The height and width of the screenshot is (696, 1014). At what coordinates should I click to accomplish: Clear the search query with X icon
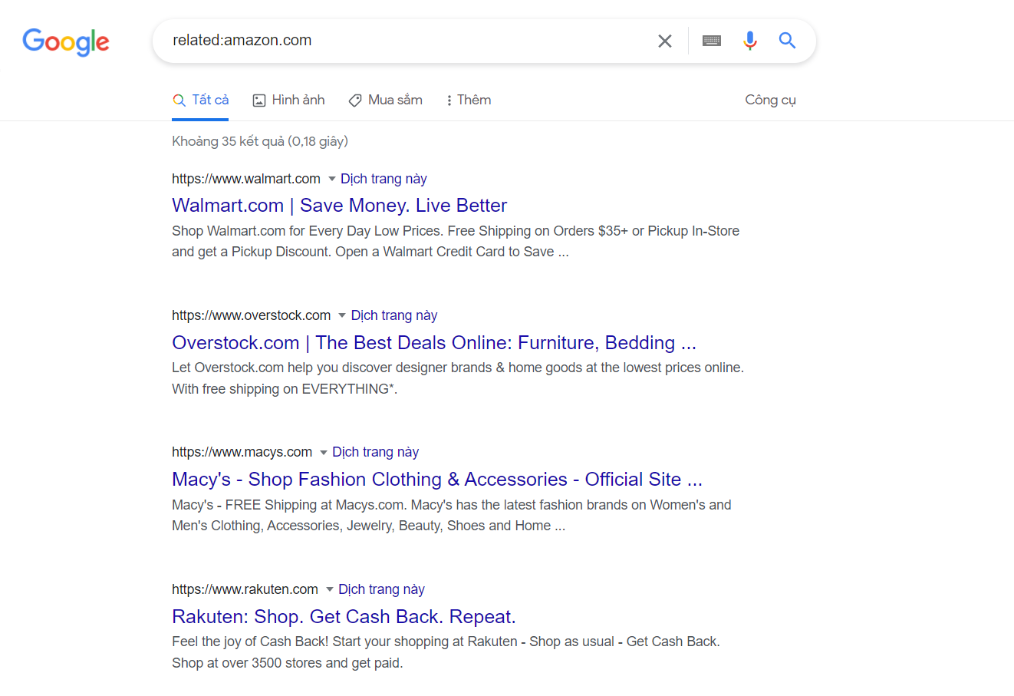pyautogui.click(x=665, y=41)
